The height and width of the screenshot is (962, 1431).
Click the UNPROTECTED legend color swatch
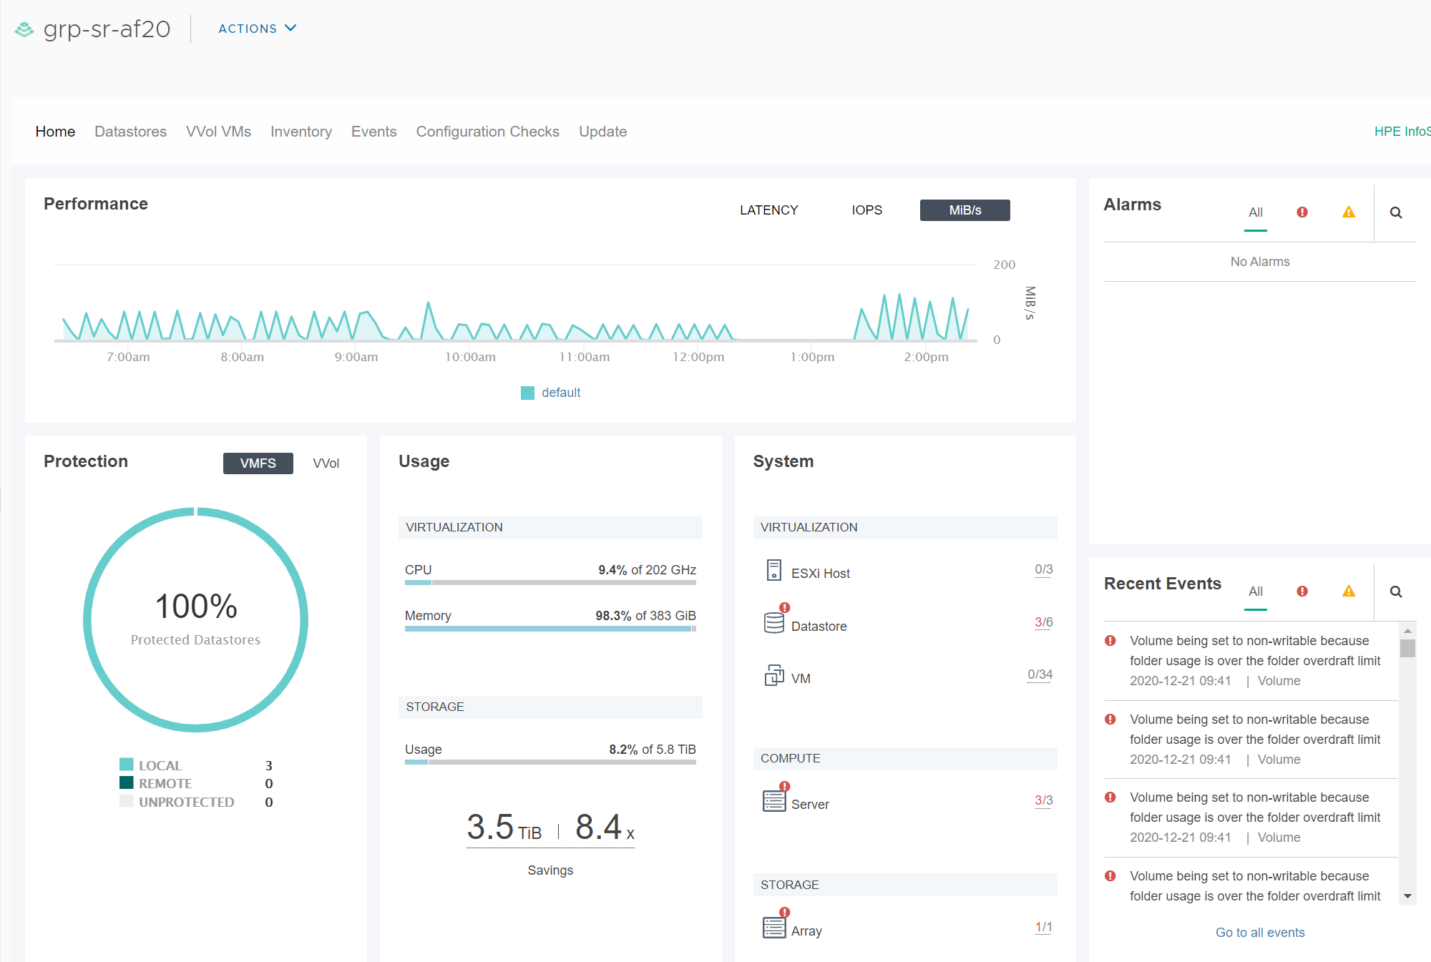127,802
